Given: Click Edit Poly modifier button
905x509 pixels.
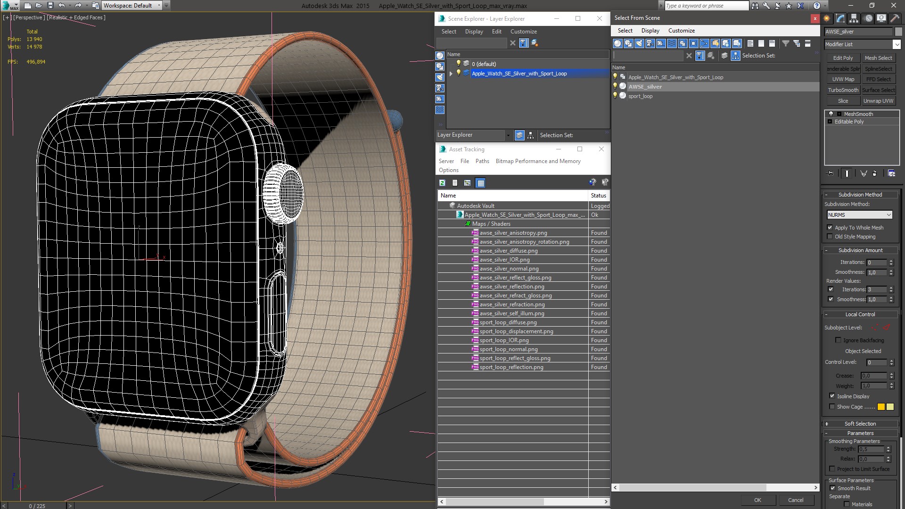Looking at the screenshot, I should 843,58.
